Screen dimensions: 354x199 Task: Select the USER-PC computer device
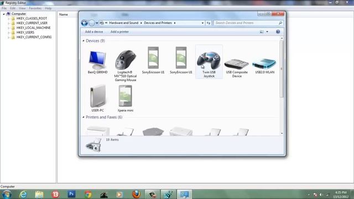point(97,98)
